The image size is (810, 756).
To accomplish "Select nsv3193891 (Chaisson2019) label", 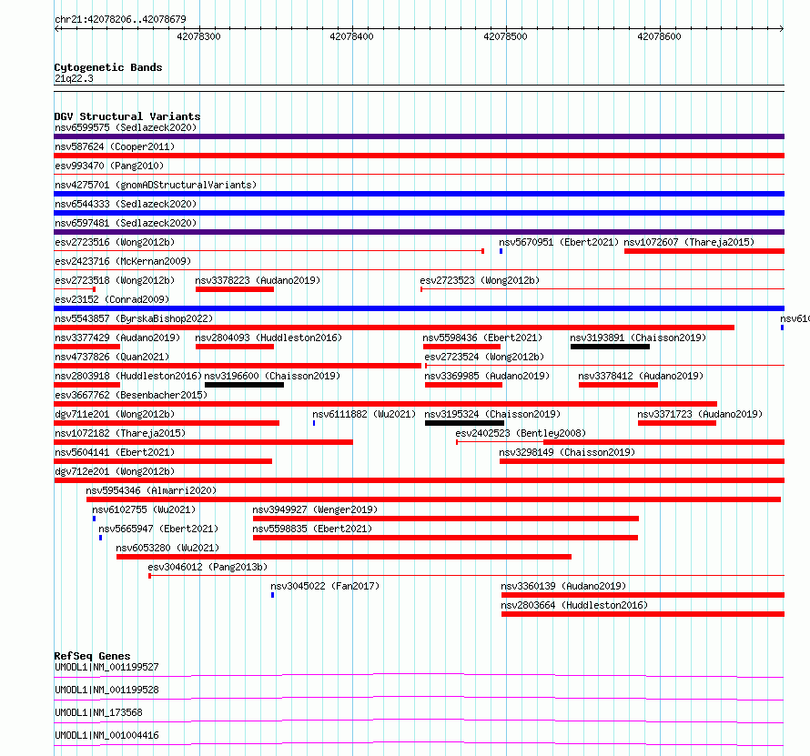I will click(x=638, y=338).
